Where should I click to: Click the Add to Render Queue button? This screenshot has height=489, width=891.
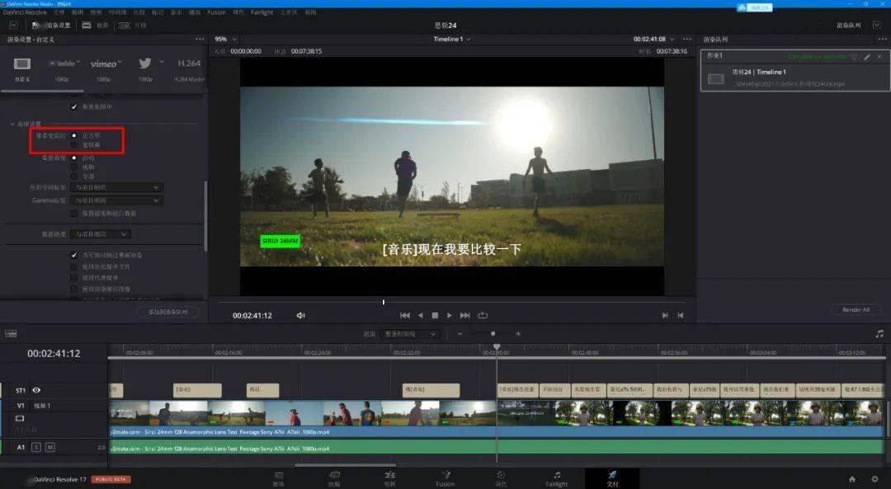tap(167, 312)
